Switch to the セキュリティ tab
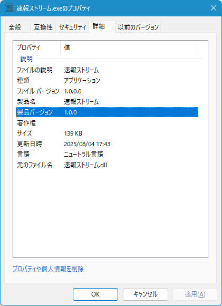The width and height of the screenshot is (222, 306). [72, 27]
